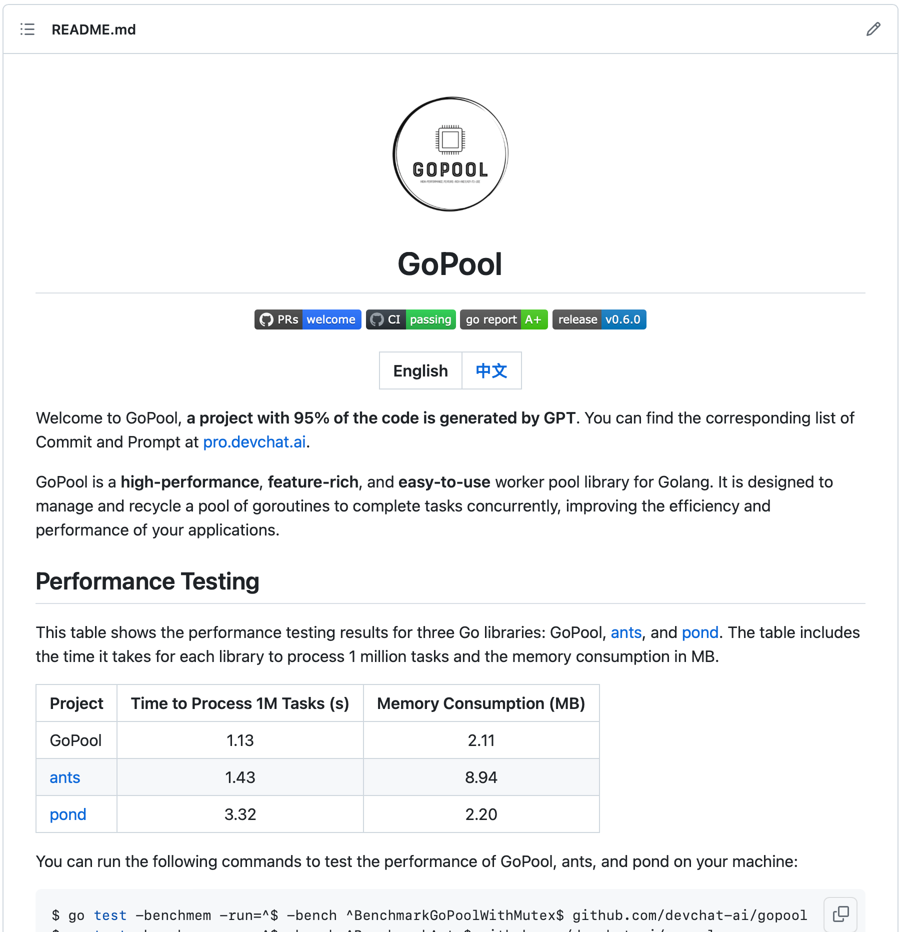Open the pond link in the table
The height and width of the screenshot is (932, 905).
point(68,814)
